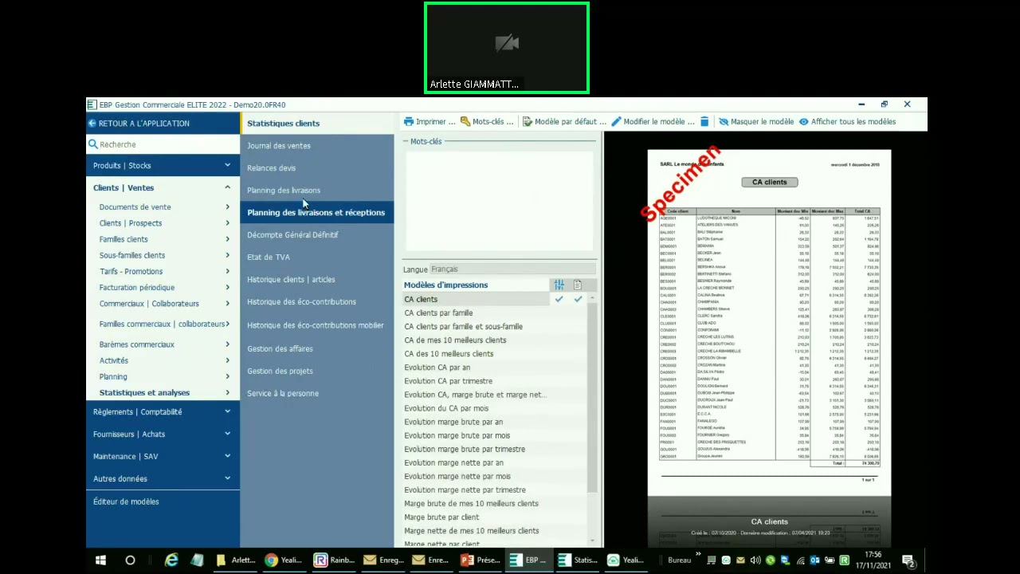Expand the Produits | Stocks section
The image size is (1020, 574).
click(227, 166)
